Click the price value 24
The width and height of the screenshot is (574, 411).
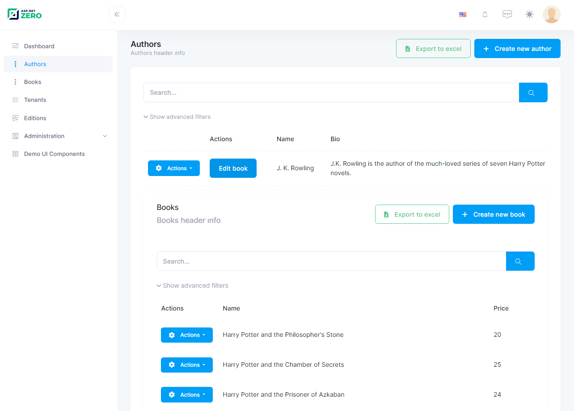497,394
